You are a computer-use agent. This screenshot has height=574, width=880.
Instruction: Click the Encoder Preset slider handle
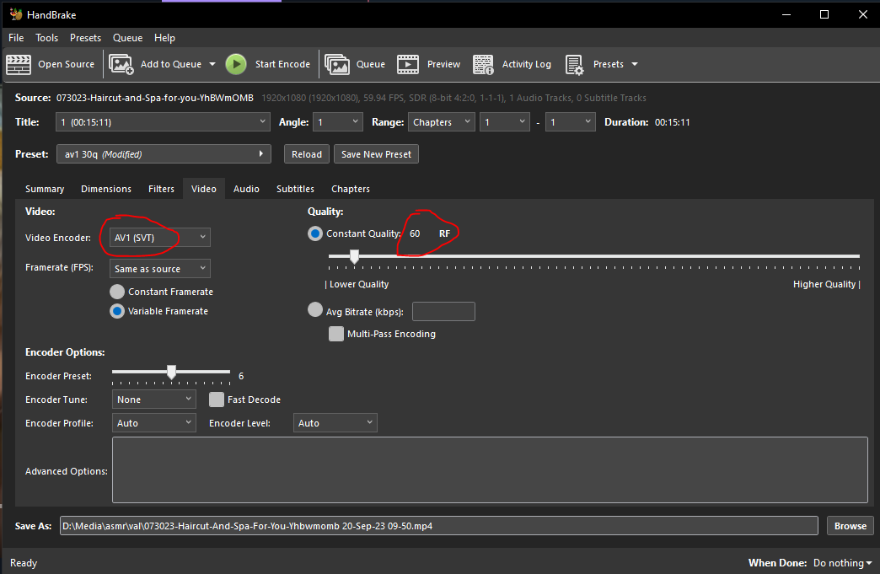(172, 372)
